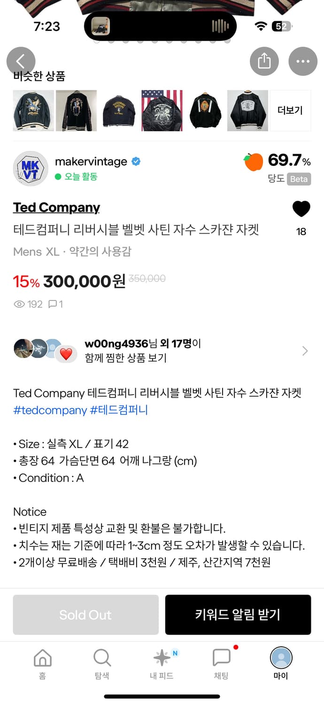This screenshot has height=705, width=324.
Task: Switch to the 마이 profile tab
Action: [x=281, y=663]
